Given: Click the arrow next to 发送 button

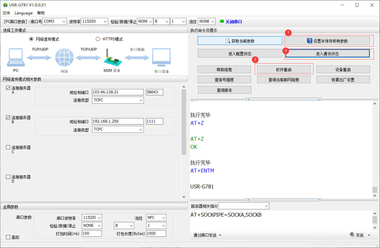Looking at the screenshot, I should [x=369, y=235].
